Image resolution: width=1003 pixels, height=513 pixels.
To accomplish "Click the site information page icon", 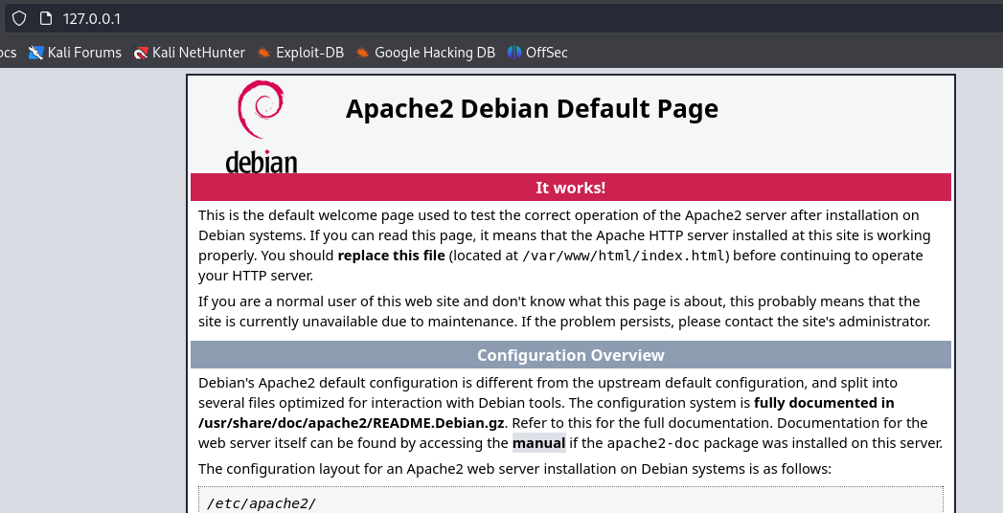I will (x=45, y=19).
